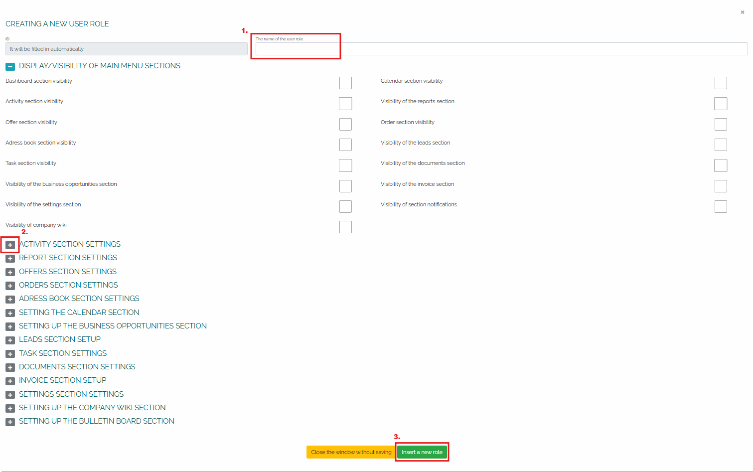
Task: Tick the Calendar section visibility checkbox
Action: tap(721, 83)
